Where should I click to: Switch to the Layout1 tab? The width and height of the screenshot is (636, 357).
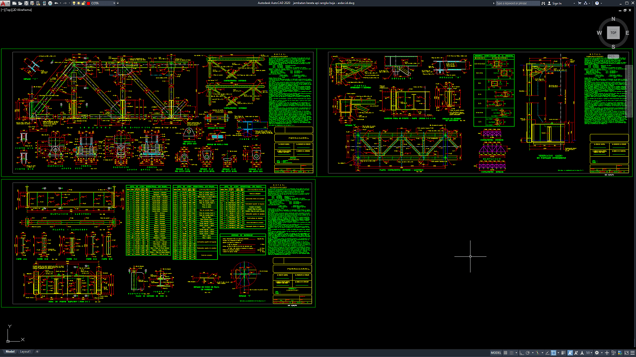click(x=25, y=352)
